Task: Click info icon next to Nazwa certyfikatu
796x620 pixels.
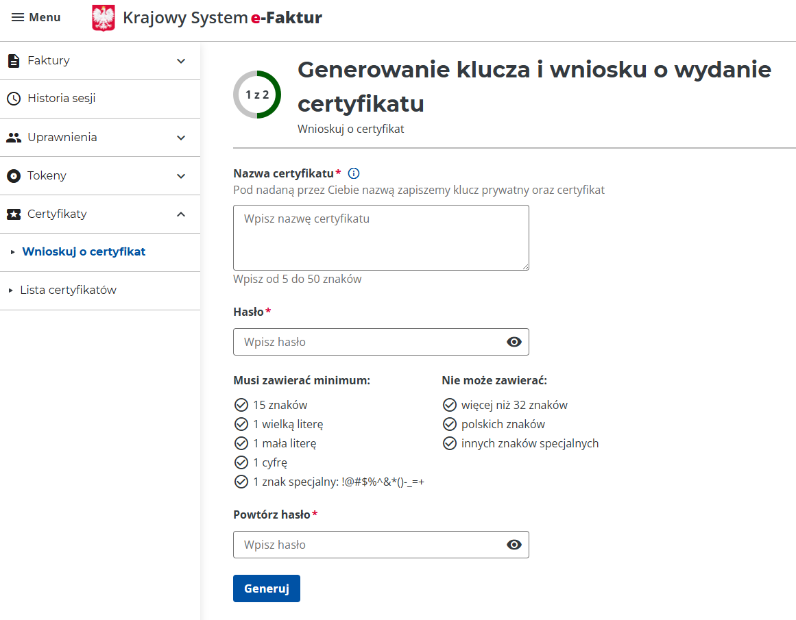Action: click(x=354, y=173)
